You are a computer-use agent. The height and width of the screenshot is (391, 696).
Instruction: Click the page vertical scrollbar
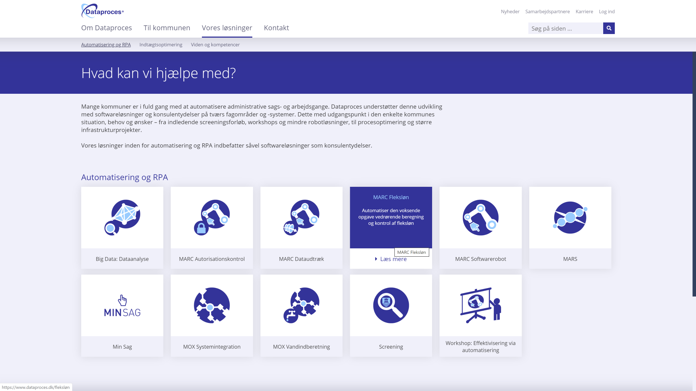click(694, 174)
